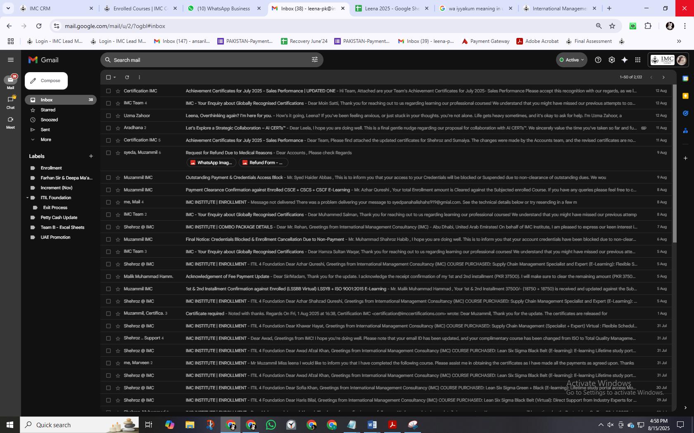Open the Meet section in left rail
The image size is (694, 433).
(10, 122)
